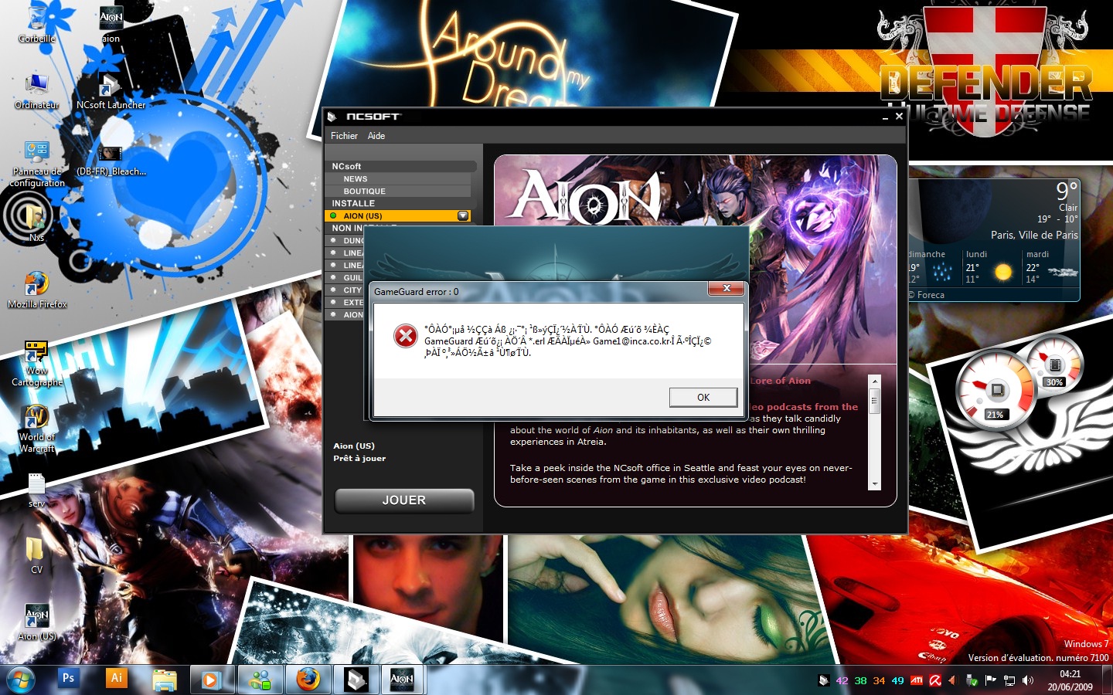Switch to NCsoft launcher taskbar button
The height and width of the screenshot is (695, 1113).
[356, 680]
